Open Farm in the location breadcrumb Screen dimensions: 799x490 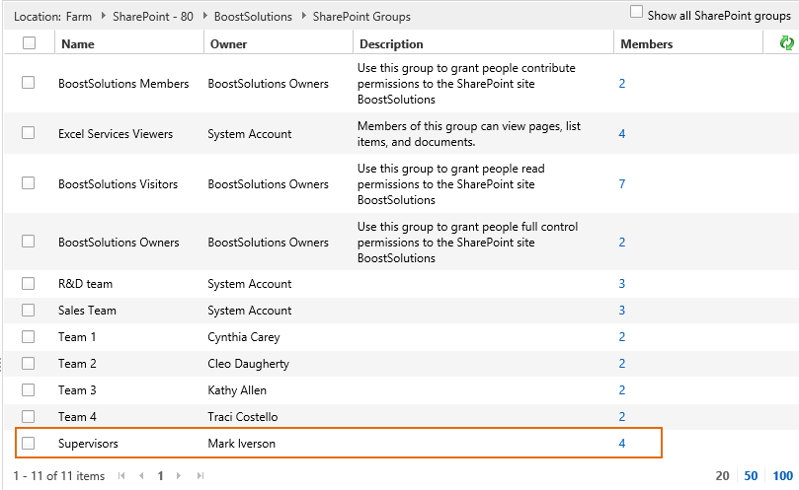tap(80, 17)
